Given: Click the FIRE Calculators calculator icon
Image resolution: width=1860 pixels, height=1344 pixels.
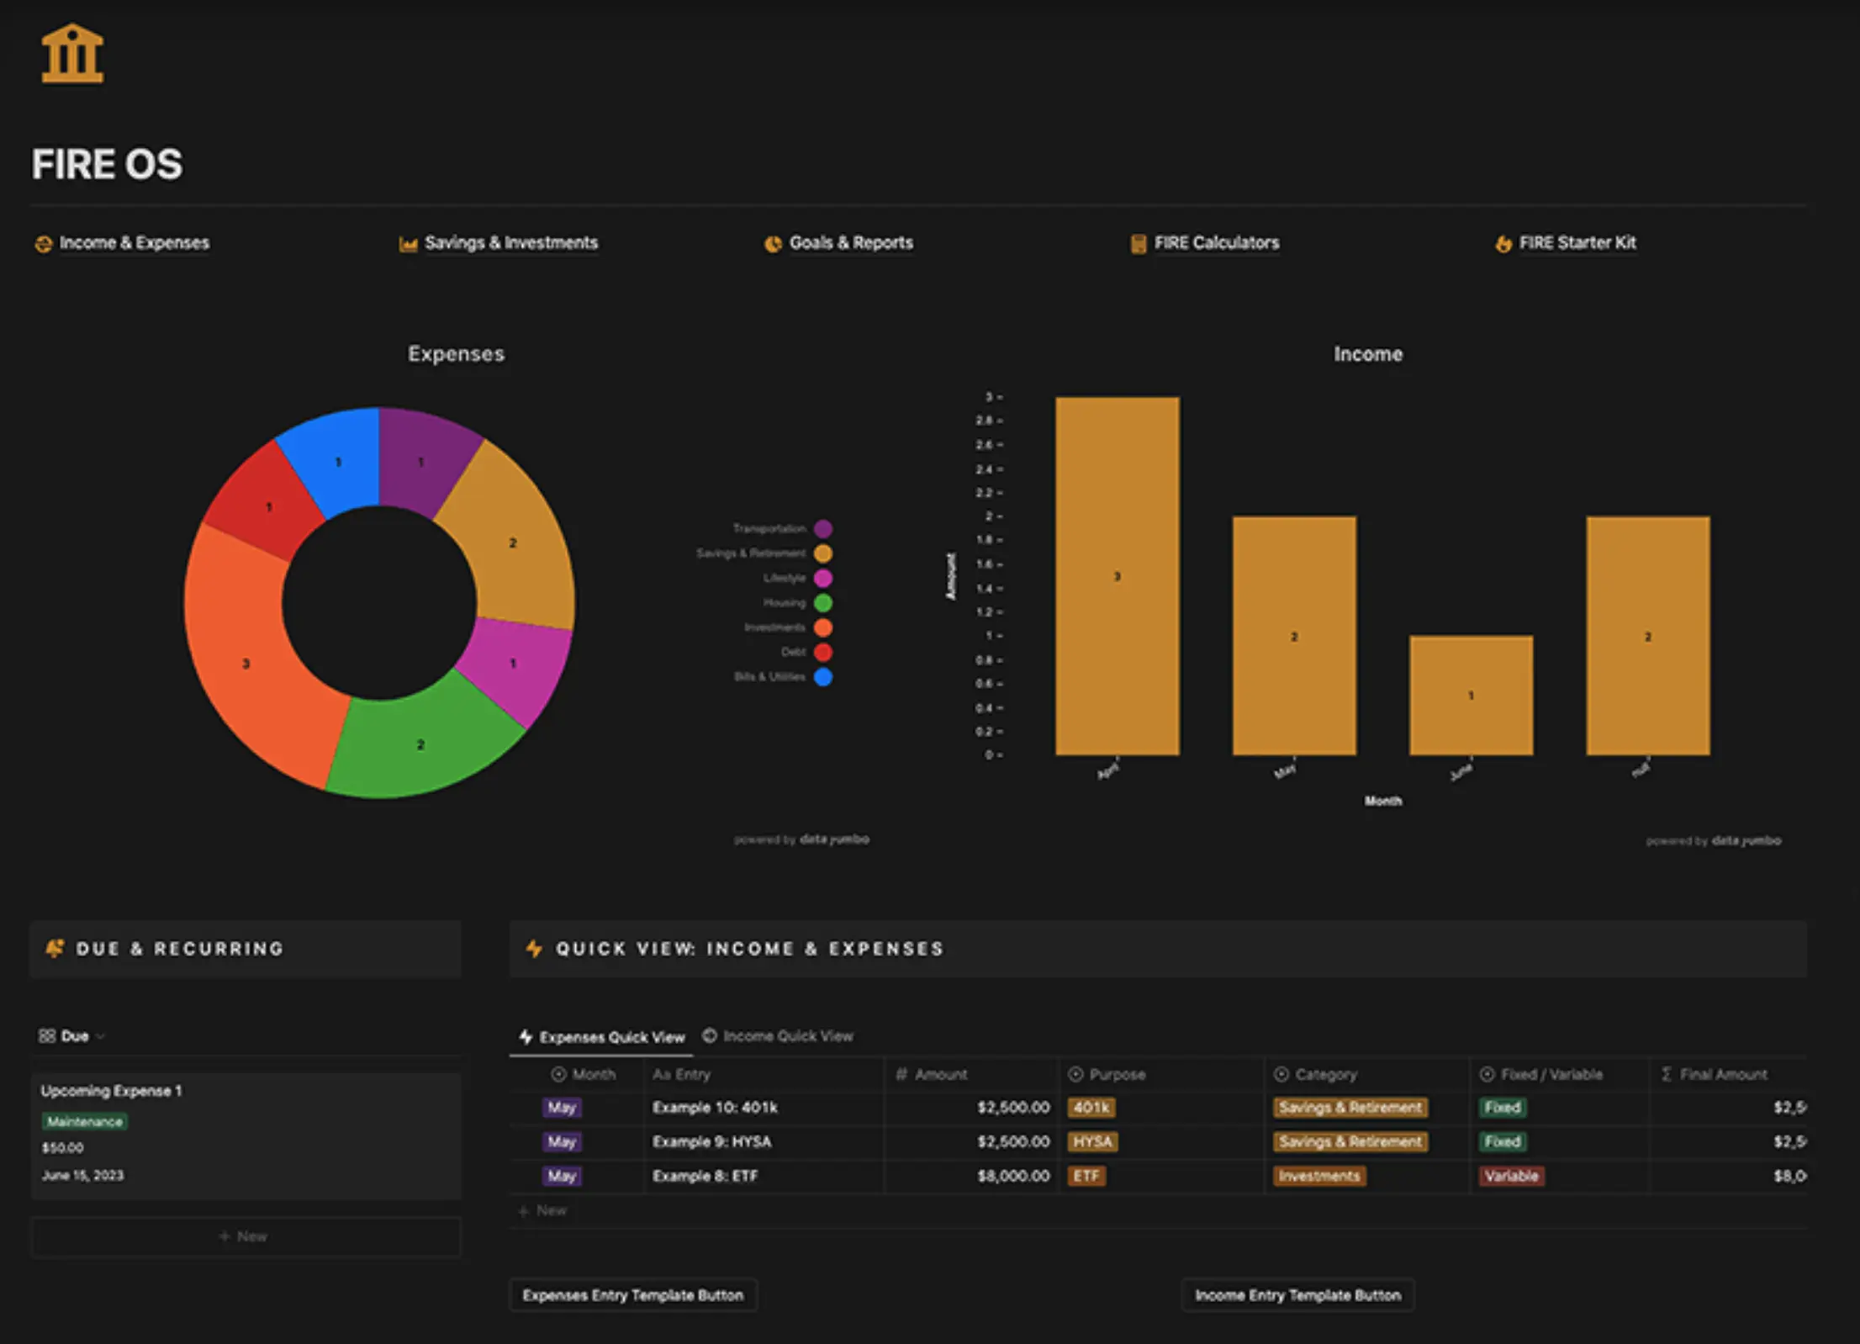Looking at the screenshot, I should [x=1138, y=244].
